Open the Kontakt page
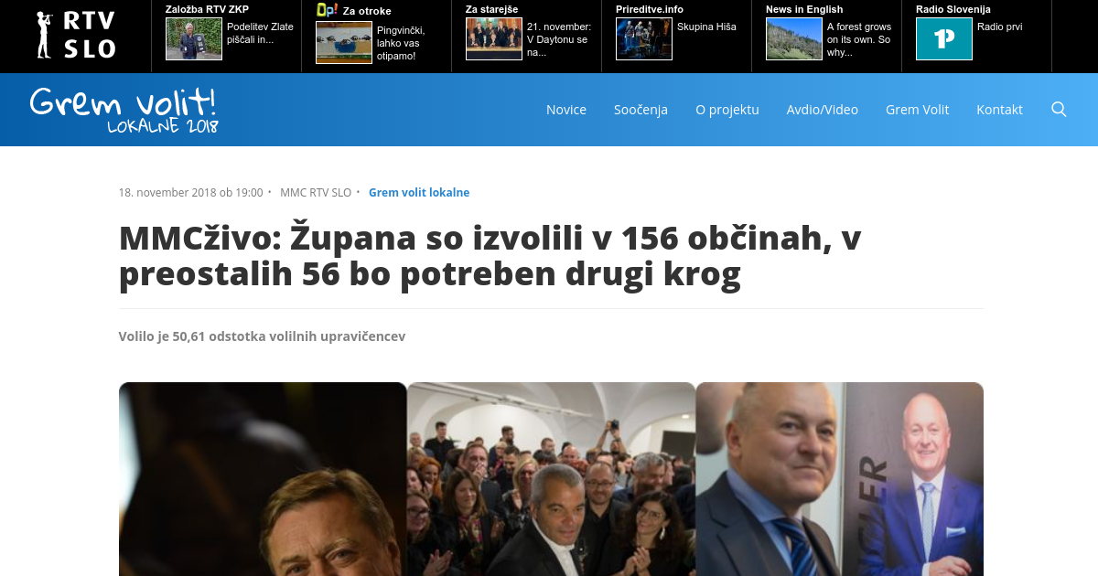1098x576 pixels. (x=999, y=110)
